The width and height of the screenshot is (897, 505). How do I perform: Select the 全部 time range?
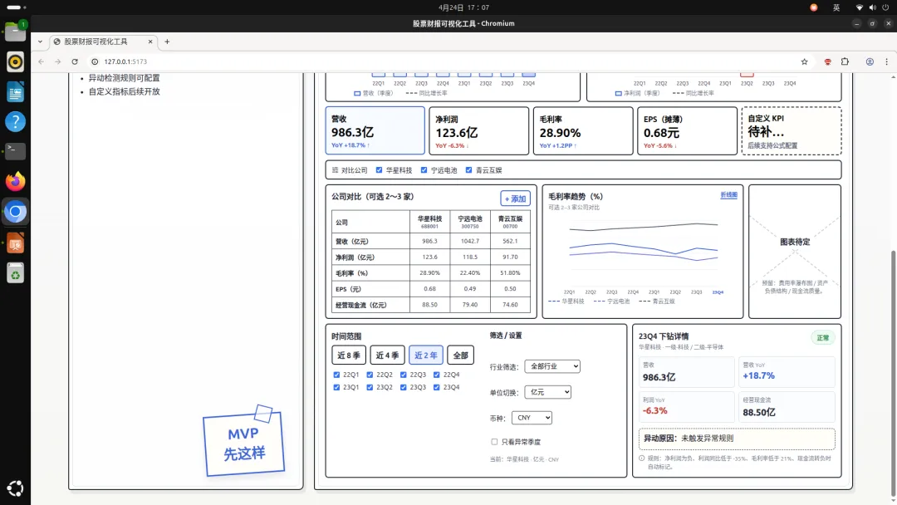coord(460,355)
